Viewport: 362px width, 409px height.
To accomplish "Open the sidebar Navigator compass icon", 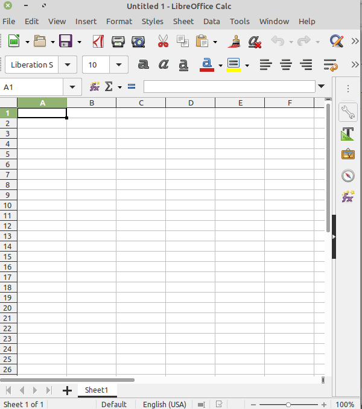I will 348,176.
